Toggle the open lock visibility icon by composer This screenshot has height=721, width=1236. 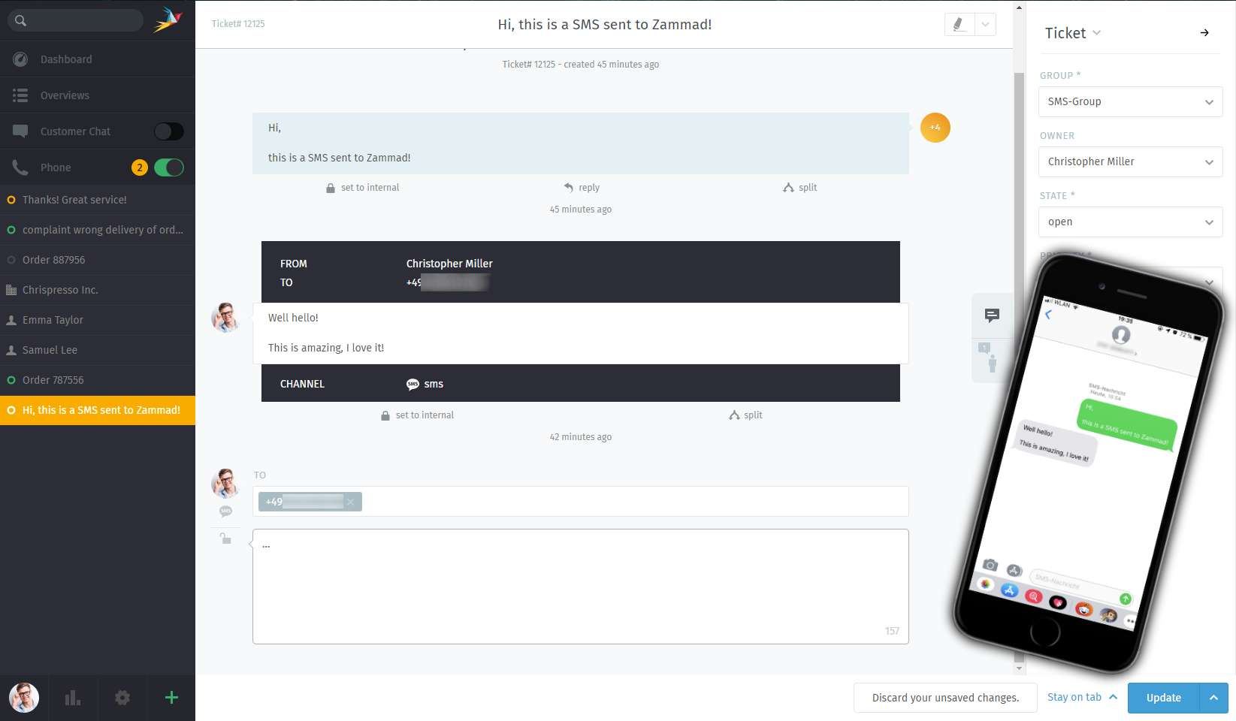pyautogui.click(x=225, y=538)
